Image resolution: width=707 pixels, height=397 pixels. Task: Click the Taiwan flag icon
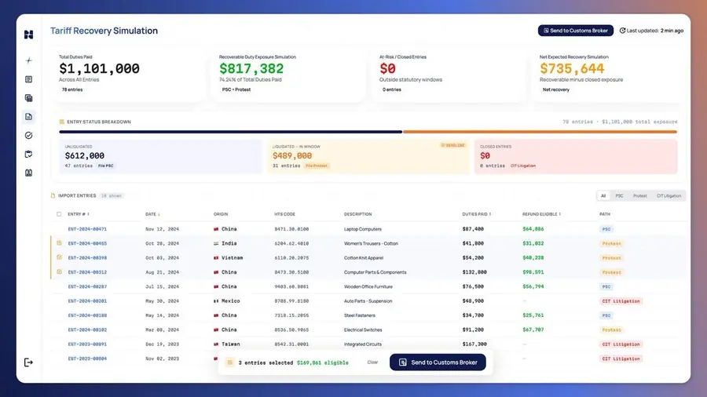[216, 344]
